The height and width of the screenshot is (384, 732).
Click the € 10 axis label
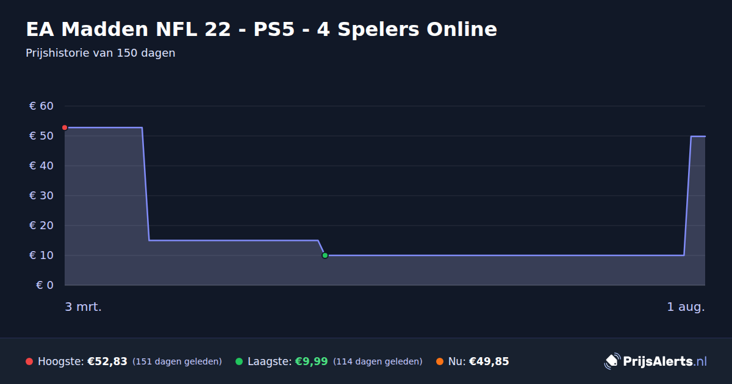point(41,255)
